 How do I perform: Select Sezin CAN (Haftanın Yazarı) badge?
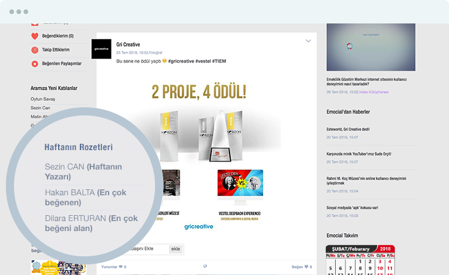(83, 171)
